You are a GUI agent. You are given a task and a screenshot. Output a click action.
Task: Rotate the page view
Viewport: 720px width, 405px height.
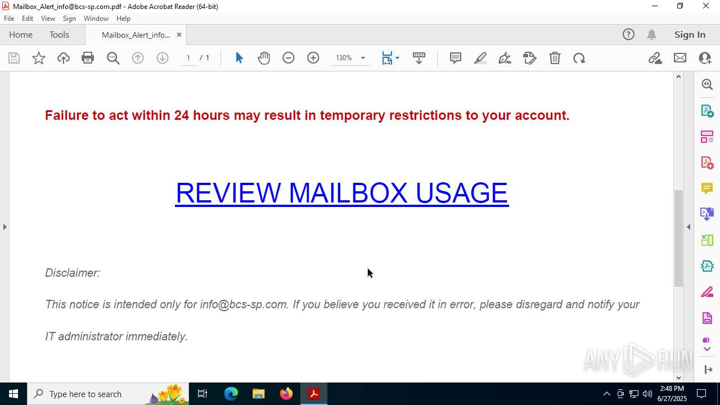[579, 58]
